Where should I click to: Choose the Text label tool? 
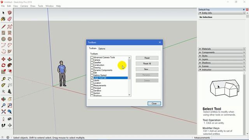[x=9, y=85]
